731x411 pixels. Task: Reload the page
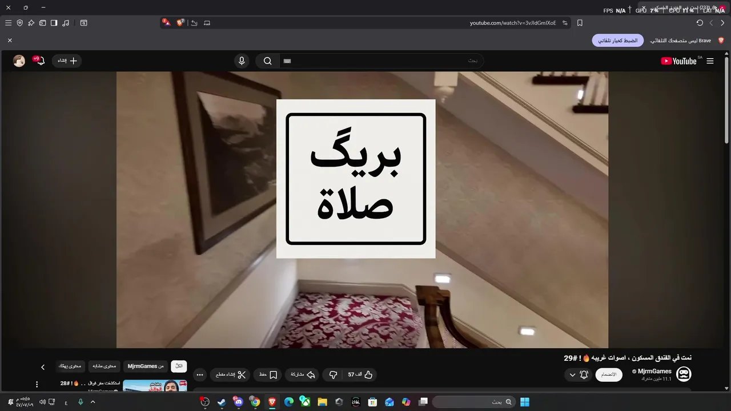700,23
